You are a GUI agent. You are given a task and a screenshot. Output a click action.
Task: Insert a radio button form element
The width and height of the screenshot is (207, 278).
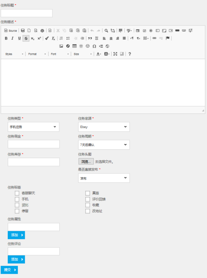coord(151,31)
